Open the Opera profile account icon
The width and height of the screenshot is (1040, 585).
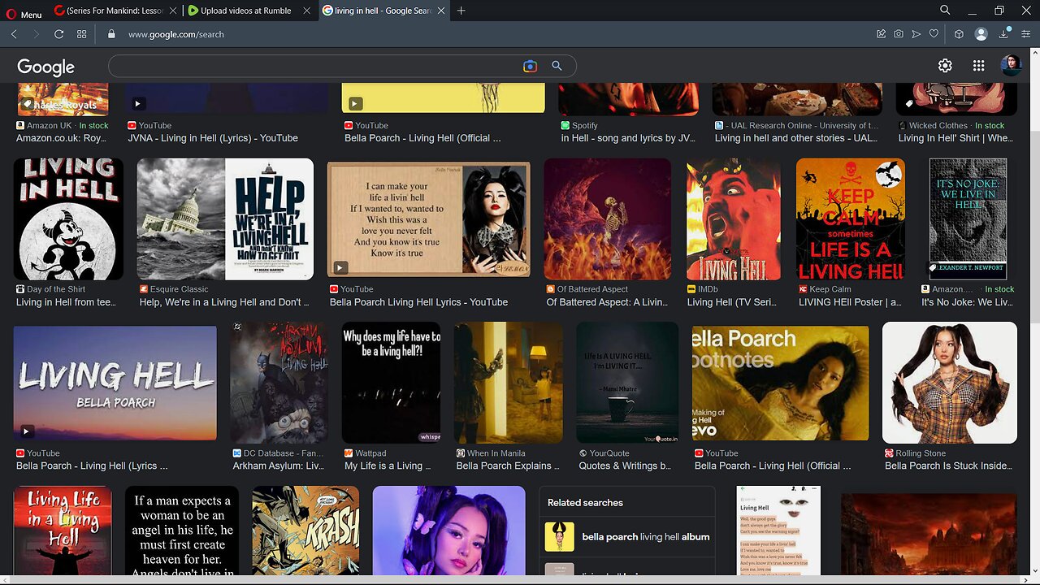click(981, 34)
